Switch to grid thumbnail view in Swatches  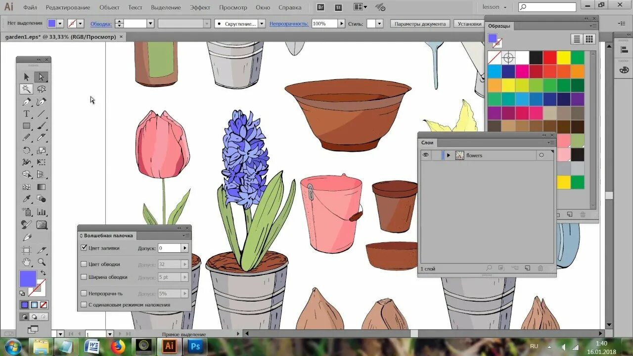click(589, 39)
